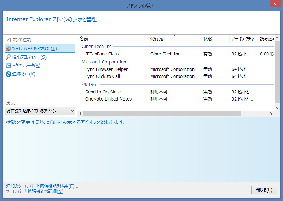Click 64 ビット cell of Lync Click to Call
Screen dimensions: 283x201
(239, 76)
